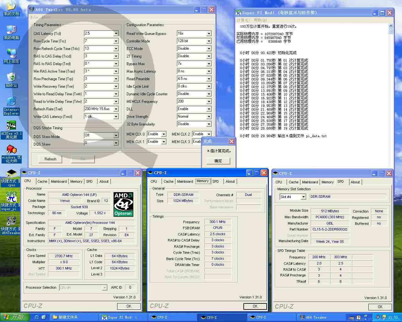Expand Read Write Queue Bypass dropdown

(x=209, y=34)
